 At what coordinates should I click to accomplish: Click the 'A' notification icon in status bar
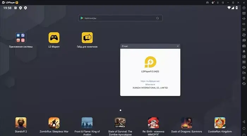pyautogui.click(x=16, y=8)
